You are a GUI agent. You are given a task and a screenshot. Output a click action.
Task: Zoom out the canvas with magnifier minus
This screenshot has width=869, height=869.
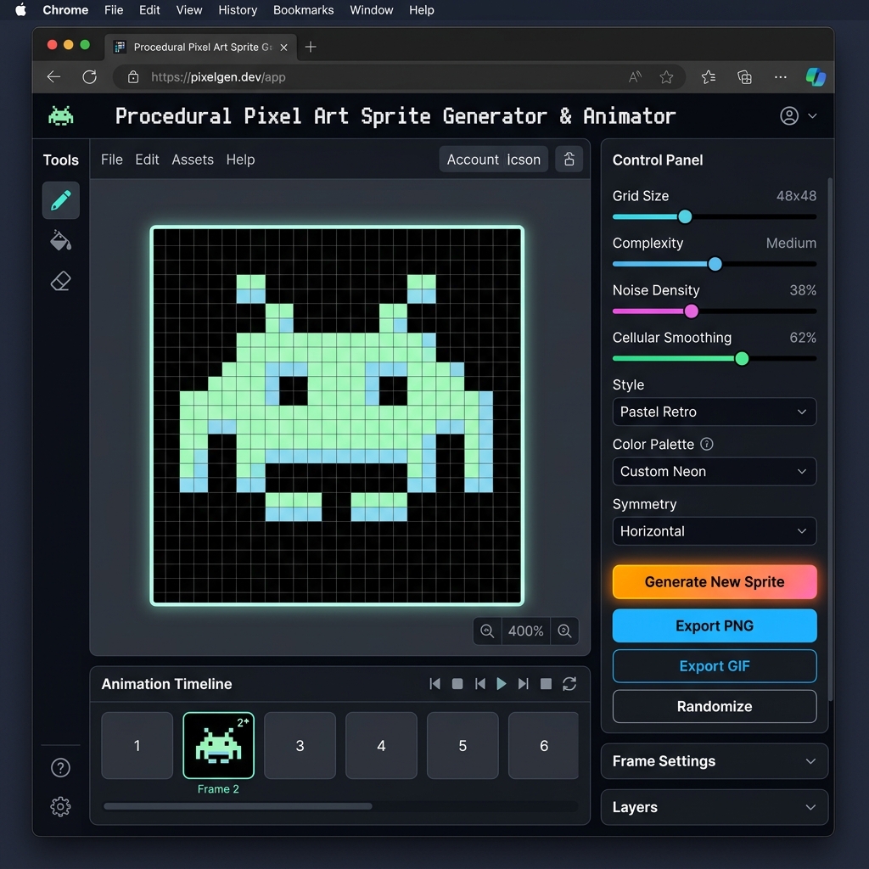pos(487,631)
